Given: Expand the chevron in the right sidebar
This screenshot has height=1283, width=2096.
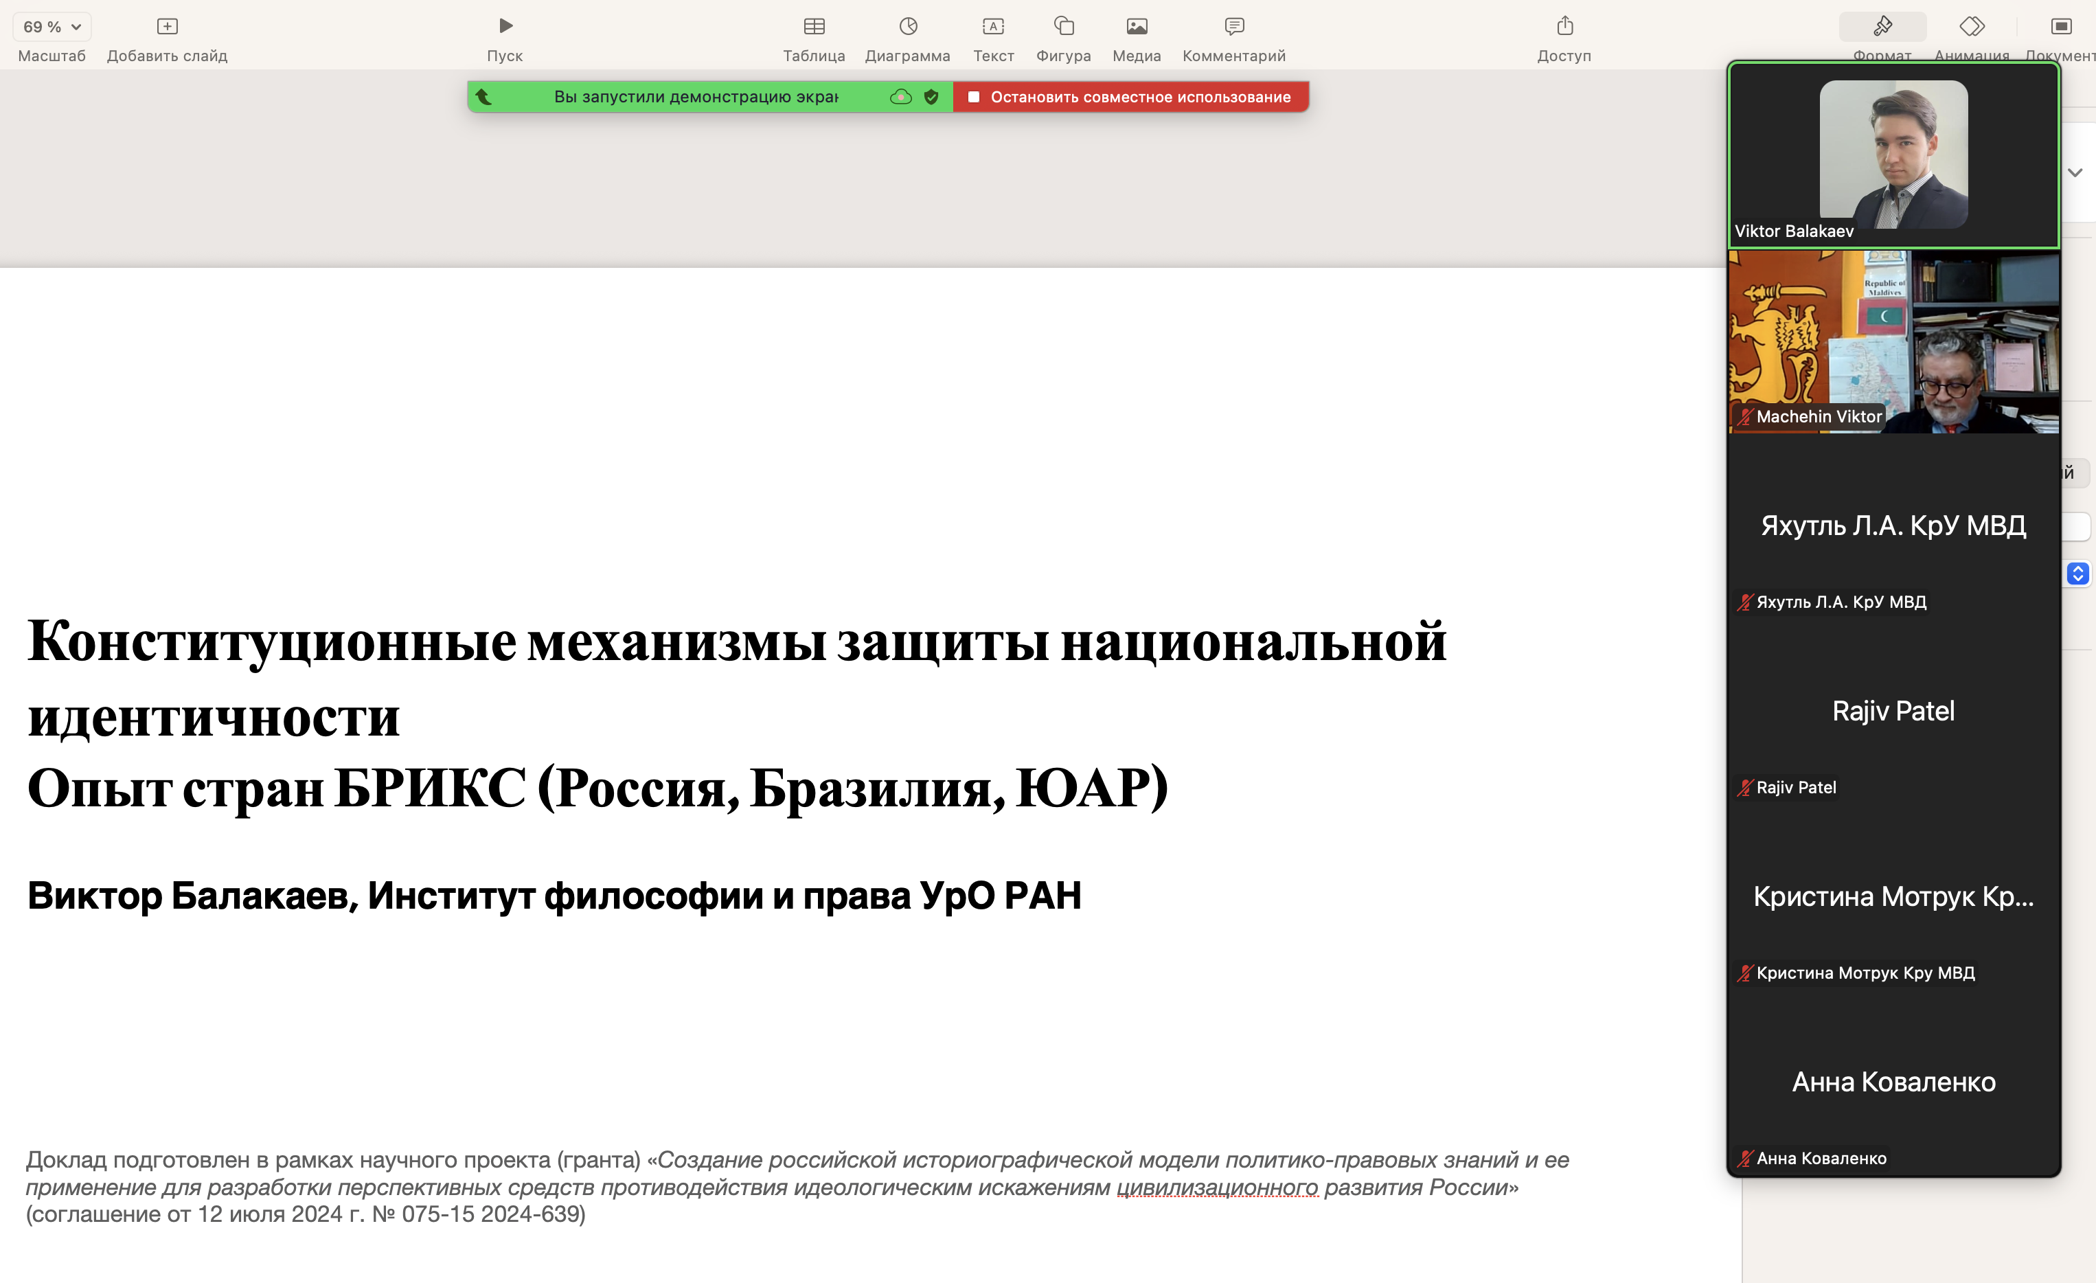Looking at the screenshot, I should [2075, 172].
